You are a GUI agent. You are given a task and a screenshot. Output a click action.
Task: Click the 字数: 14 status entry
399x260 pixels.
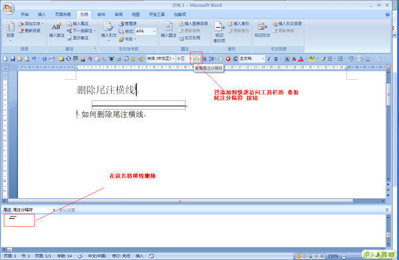point(65,256)
